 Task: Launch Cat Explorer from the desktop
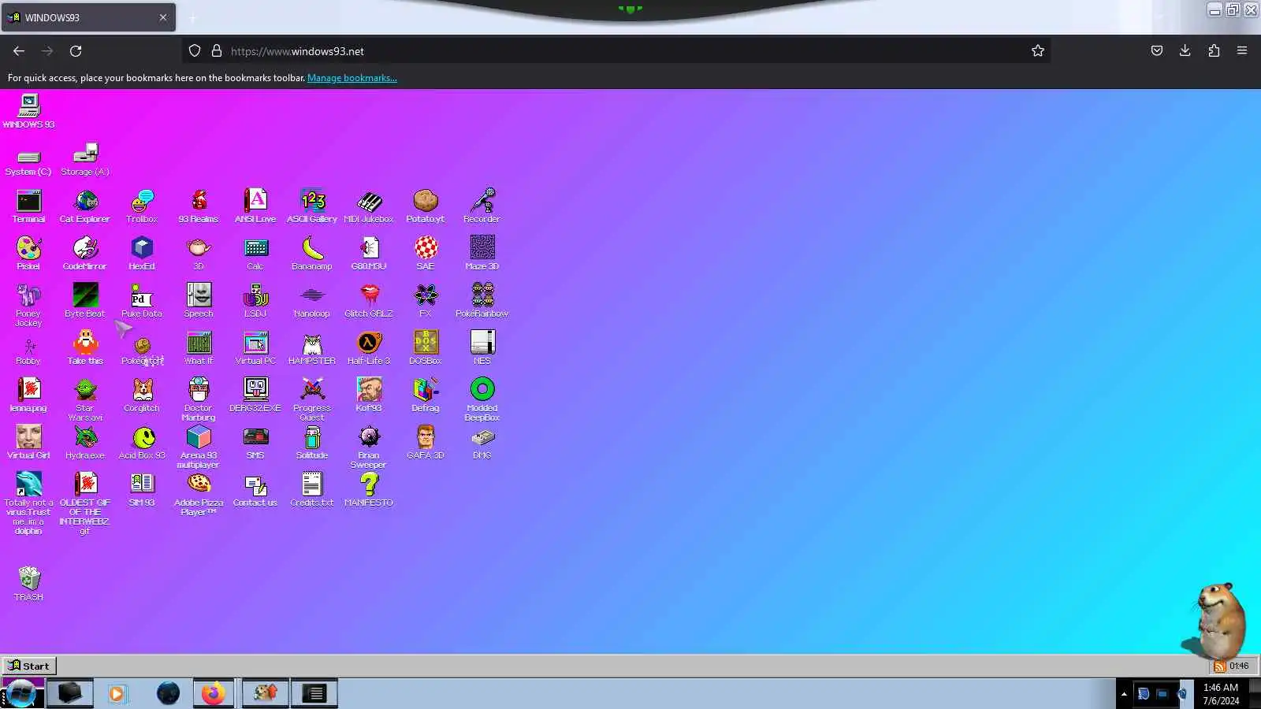(x=85, y=206)
